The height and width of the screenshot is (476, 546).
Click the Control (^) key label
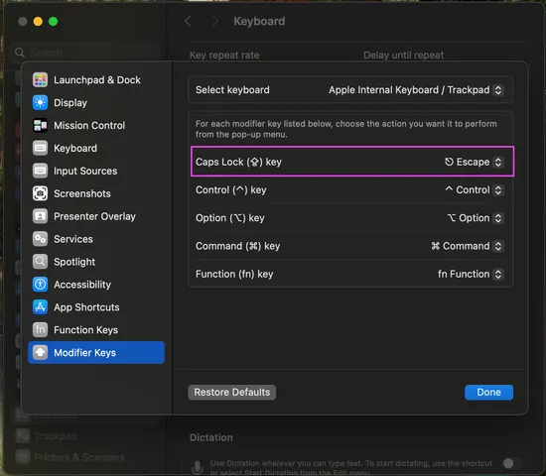point(231,190)
